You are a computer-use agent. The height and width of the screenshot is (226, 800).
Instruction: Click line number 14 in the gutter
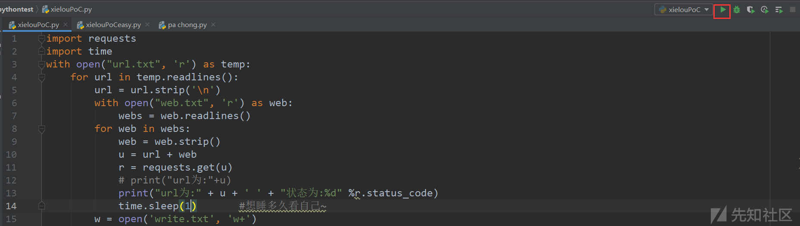tap(11, 206)
